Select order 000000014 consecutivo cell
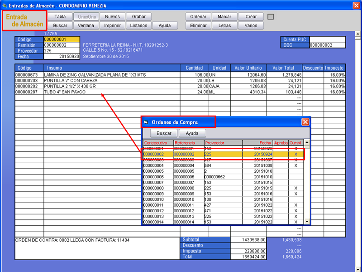362x272 pixels. 158,222
